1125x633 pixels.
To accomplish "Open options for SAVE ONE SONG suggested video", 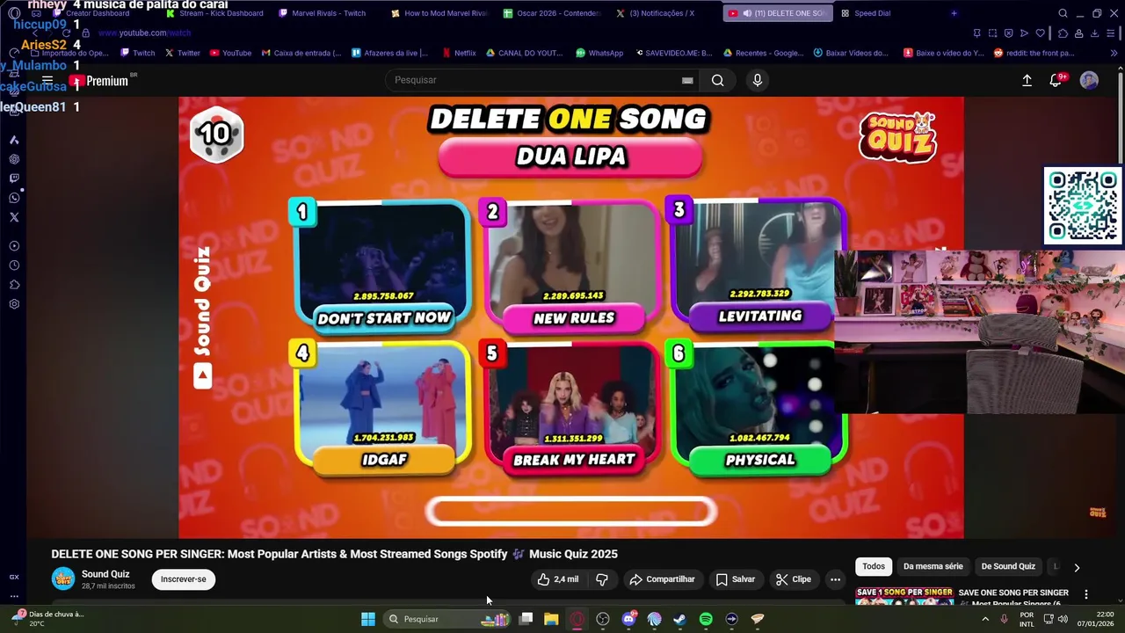I will [x=1085, y=594].
